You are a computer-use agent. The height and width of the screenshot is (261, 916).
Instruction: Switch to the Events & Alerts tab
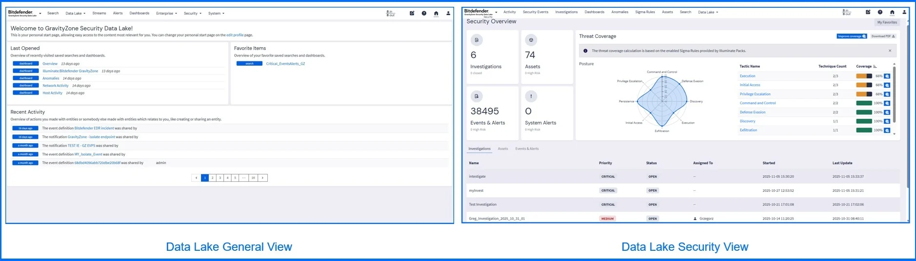click(x=527, y=149)
